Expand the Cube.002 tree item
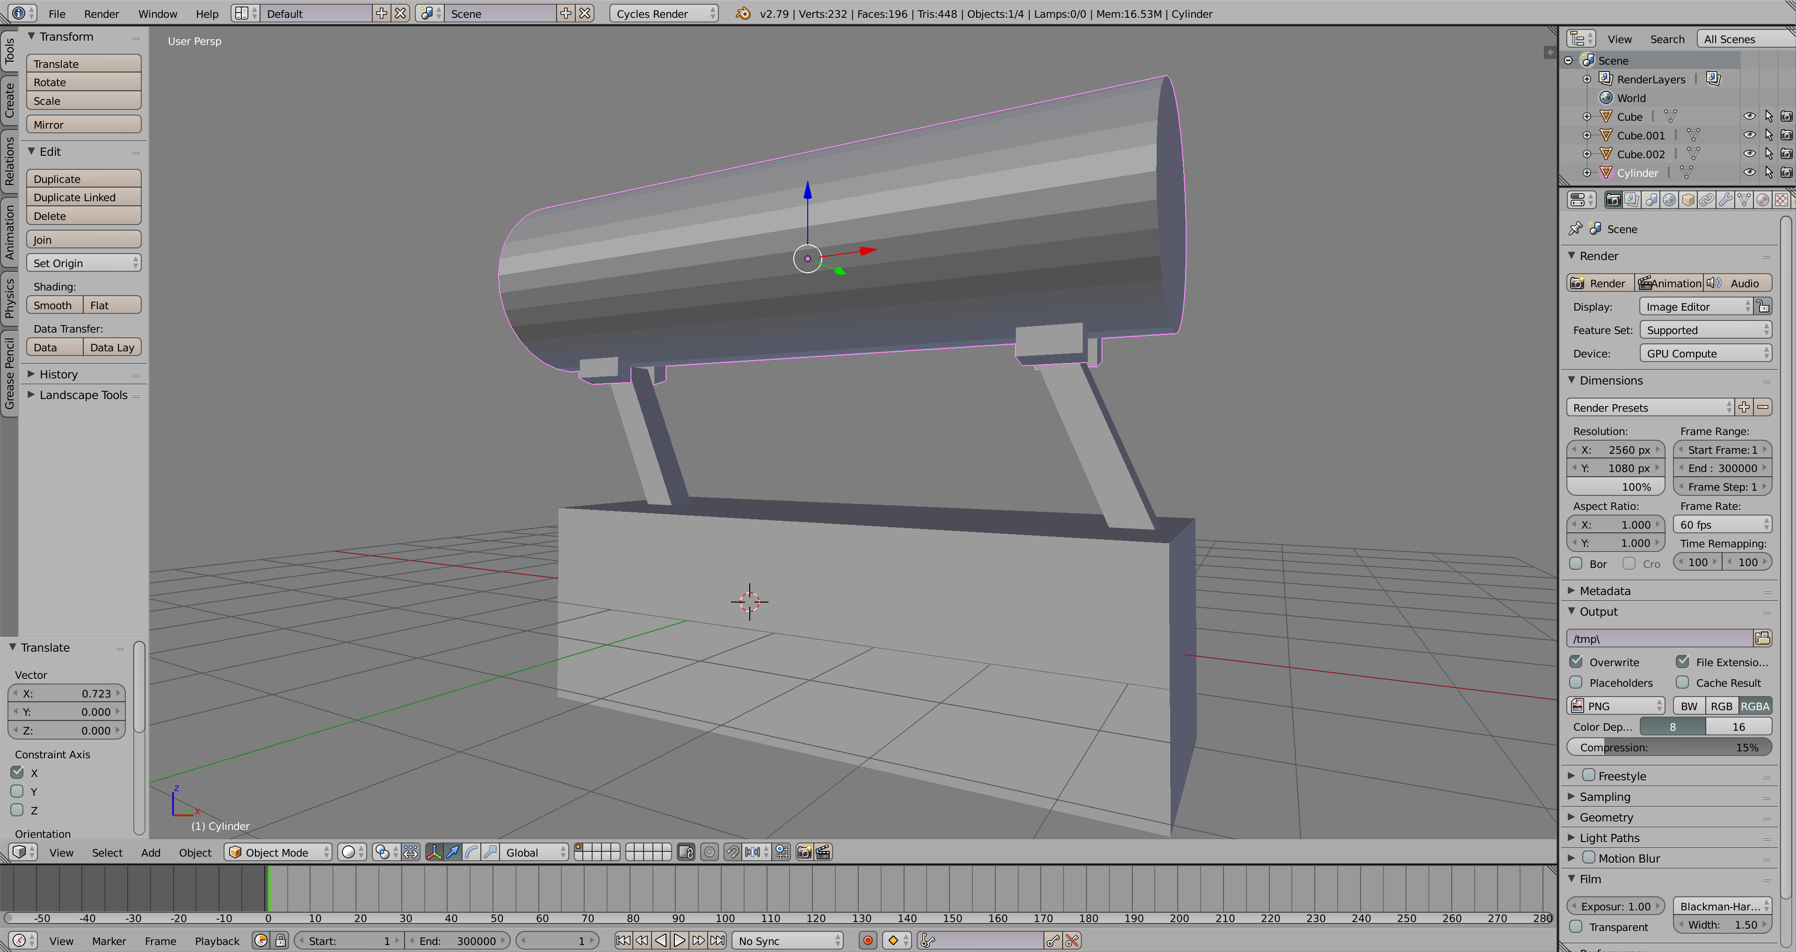Viewport: 1796px width, 952px height. point(1587,154)
